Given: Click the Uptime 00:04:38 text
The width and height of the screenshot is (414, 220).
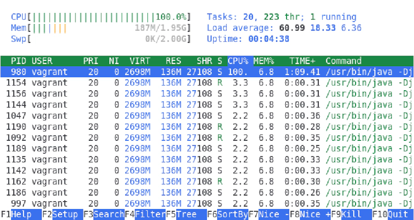Looking at the screenshot, I should [248, 39].
